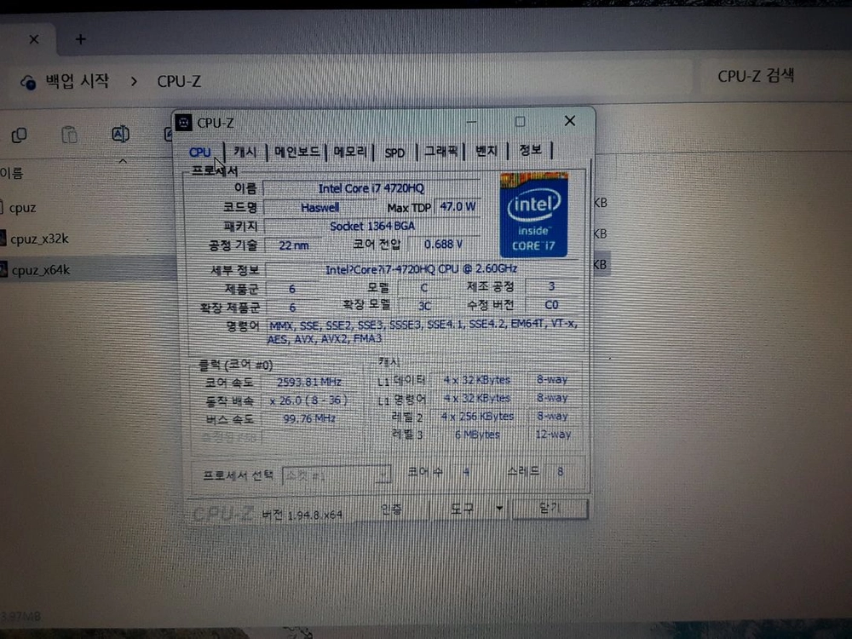Click the CPU-Z title bar app icon
This screenshot has height=639, width=852.
[184, 123]
